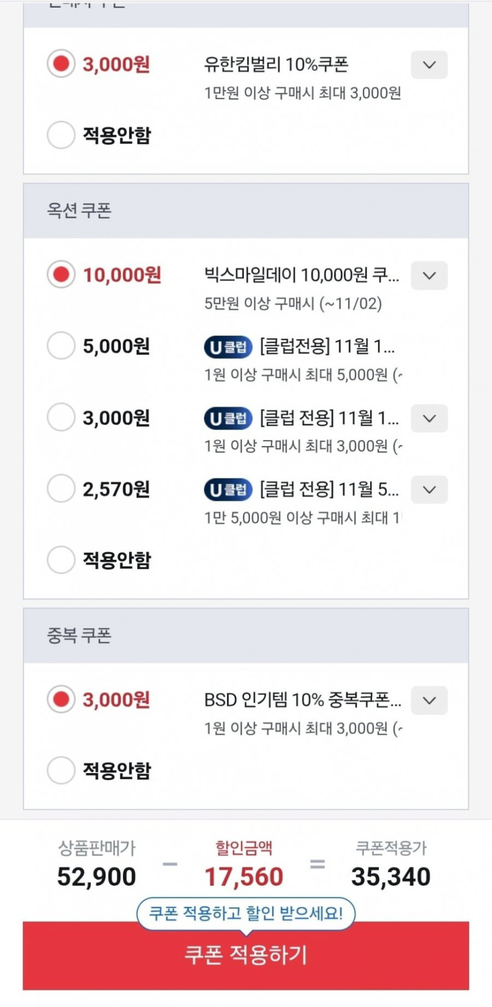Click the U클럽 badge on the 2,570원 coupon
Viewport: 492px width, 1007px height.
pos(228,490)
